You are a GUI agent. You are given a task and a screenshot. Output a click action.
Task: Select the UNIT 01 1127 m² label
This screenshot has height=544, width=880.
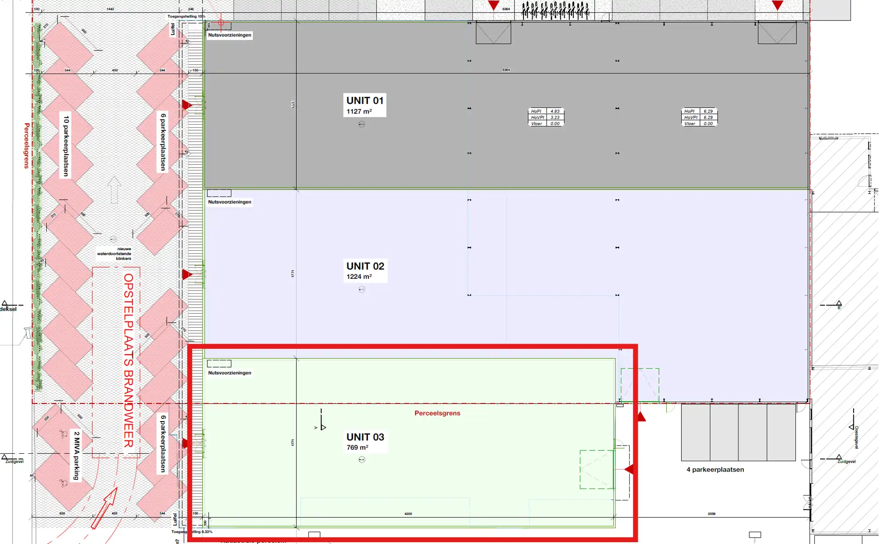365,105
